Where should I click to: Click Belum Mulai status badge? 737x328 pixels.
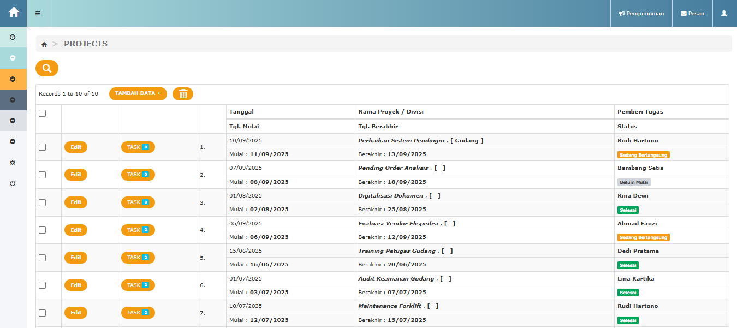[x=634, y=182]
